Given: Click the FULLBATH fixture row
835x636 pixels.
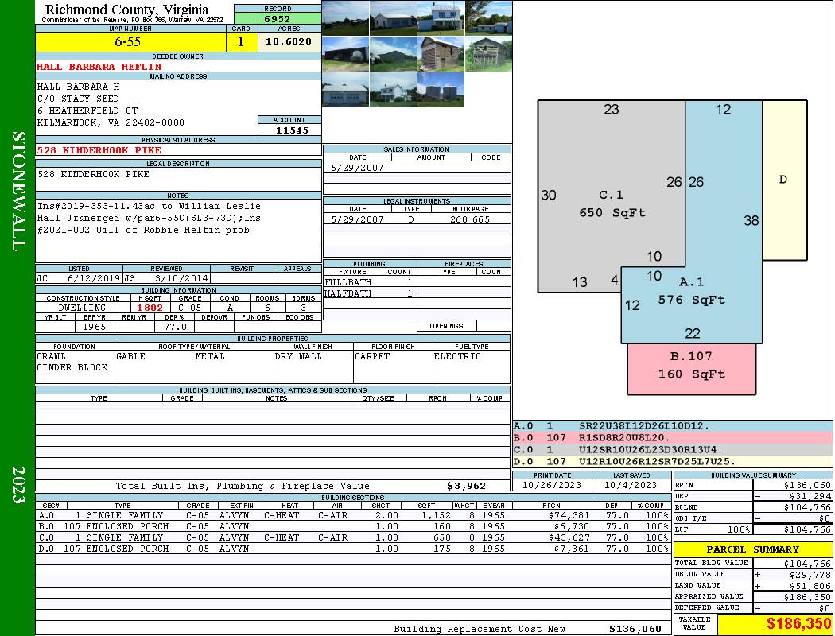Looking at the screenshot, I should point(370,282).
